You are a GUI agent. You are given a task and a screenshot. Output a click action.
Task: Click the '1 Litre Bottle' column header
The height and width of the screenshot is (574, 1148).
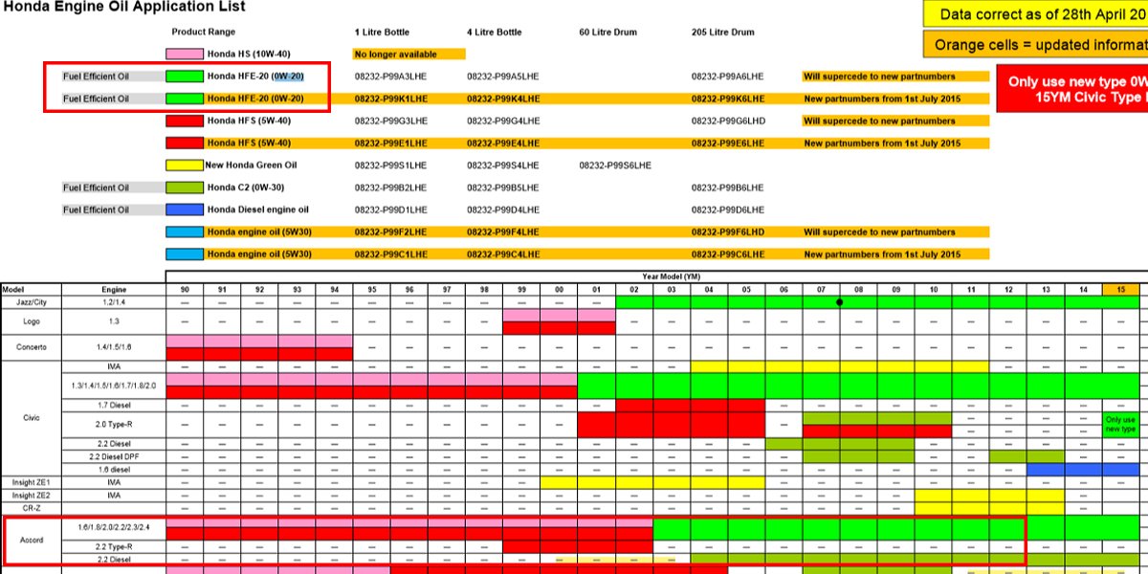[382, 33]
